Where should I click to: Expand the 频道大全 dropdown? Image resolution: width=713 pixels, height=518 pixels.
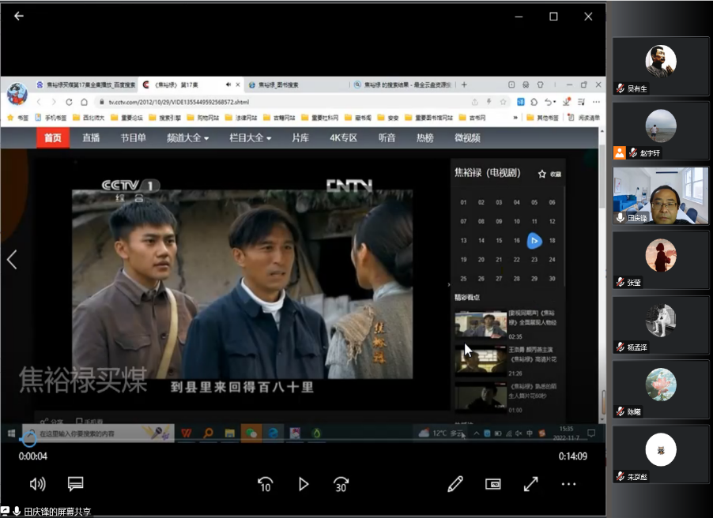(187, 137)
